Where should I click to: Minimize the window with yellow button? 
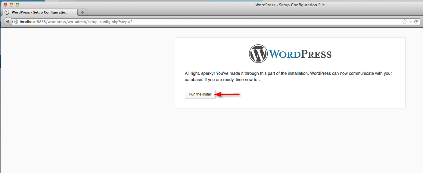11,5
